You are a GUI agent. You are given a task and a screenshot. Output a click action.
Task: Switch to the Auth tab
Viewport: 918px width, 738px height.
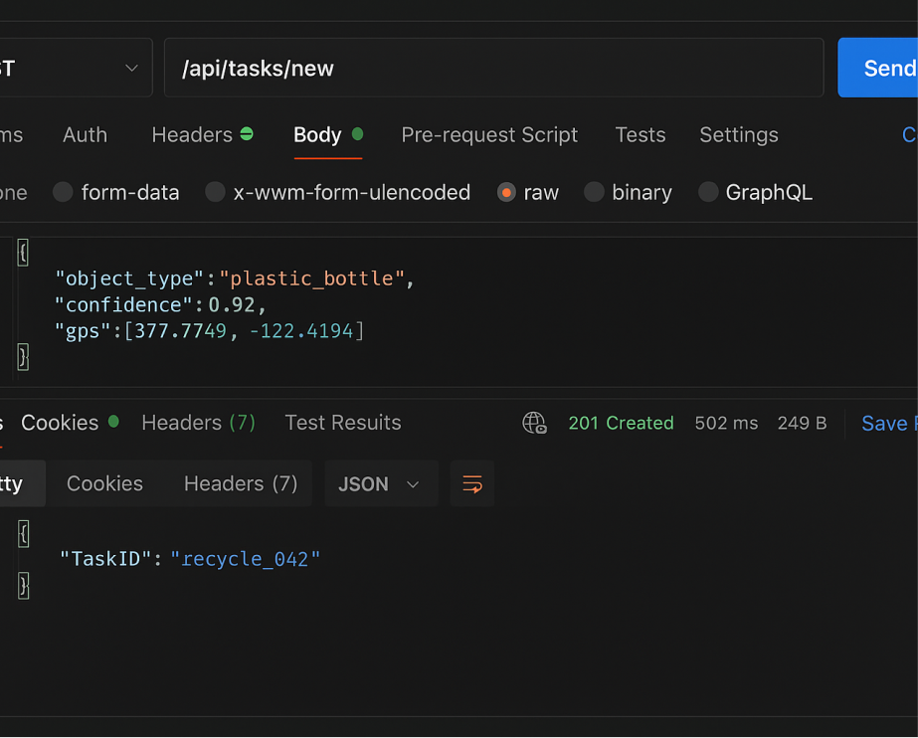point(85,135)
